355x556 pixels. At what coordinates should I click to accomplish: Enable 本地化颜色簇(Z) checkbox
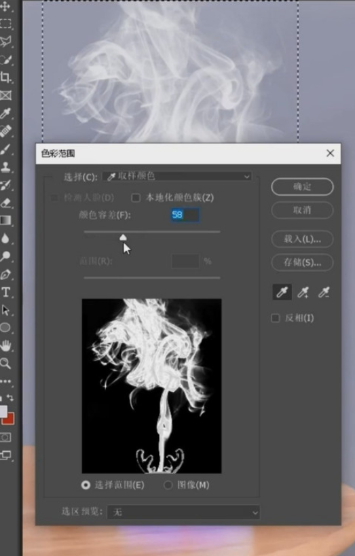pos(136,198)
